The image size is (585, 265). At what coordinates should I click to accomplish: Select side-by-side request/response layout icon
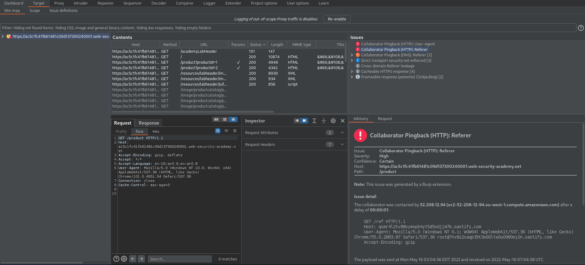click(x=216, y=119)
